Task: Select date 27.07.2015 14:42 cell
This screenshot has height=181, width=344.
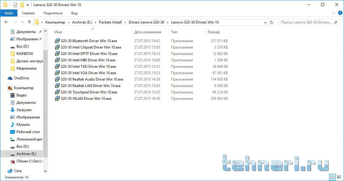Action: tap(147, 41)
